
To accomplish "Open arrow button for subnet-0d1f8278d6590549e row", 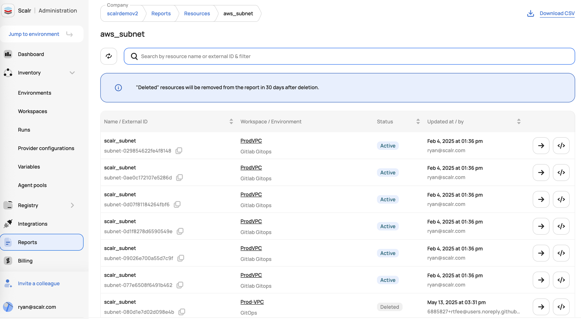I will pos(541,226).
